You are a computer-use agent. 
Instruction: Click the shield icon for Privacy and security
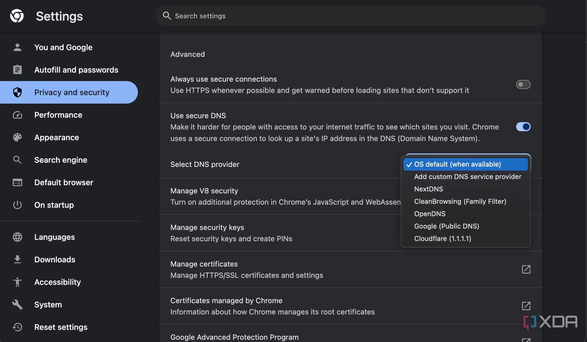(17, 92)
